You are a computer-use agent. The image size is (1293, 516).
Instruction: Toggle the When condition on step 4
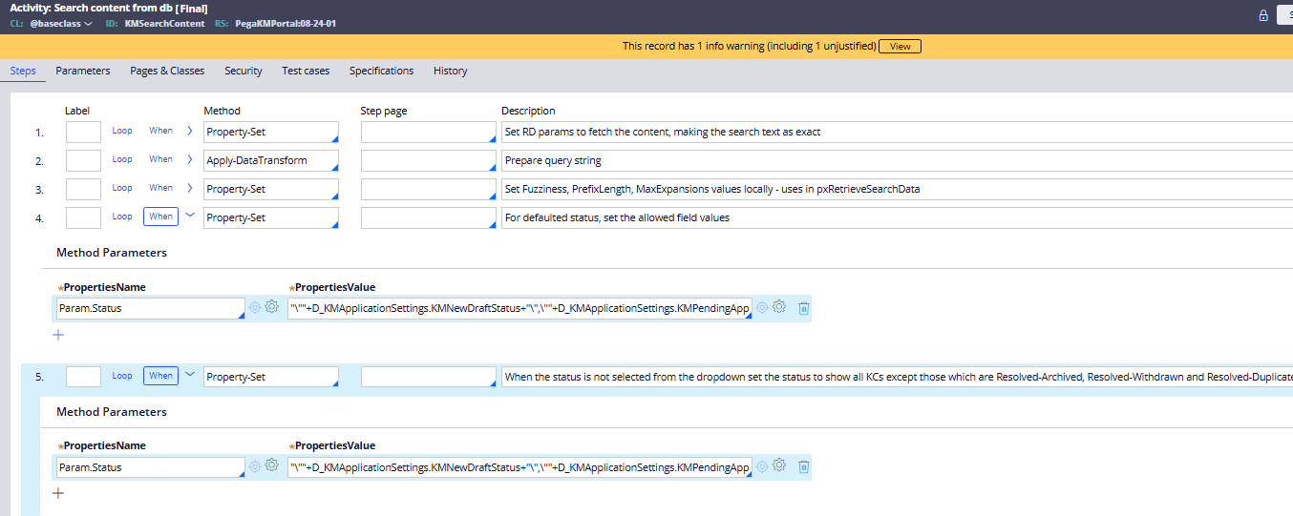point(160,217)
